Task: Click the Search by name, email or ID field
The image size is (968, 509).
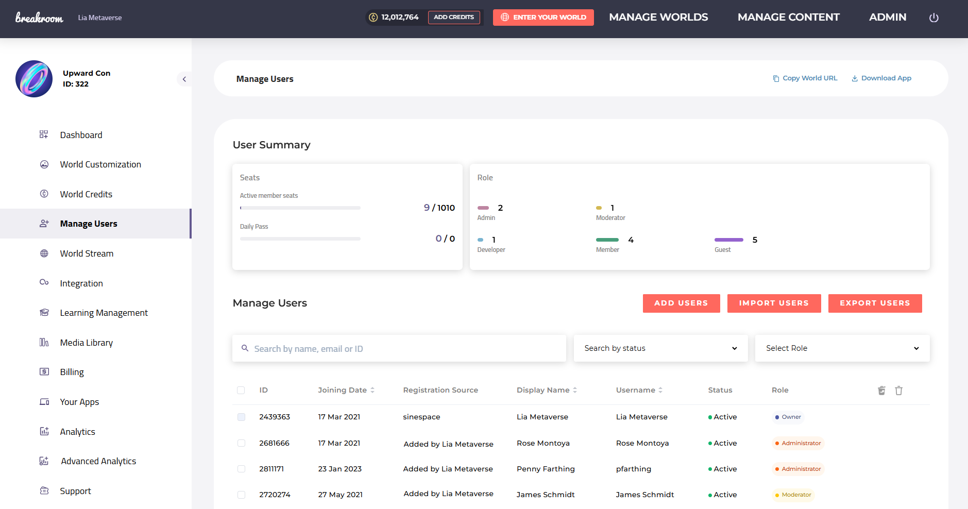Action: click(399, 348)
